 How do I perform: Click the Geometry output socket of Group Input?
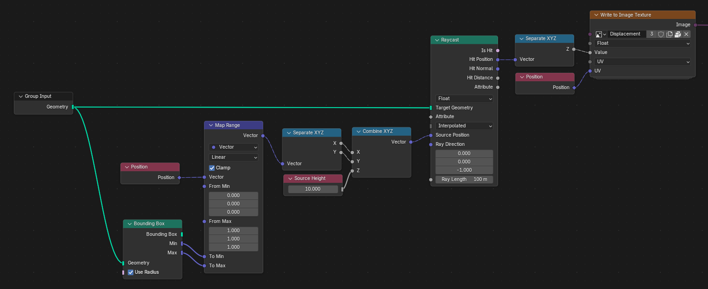coord(73,107)
